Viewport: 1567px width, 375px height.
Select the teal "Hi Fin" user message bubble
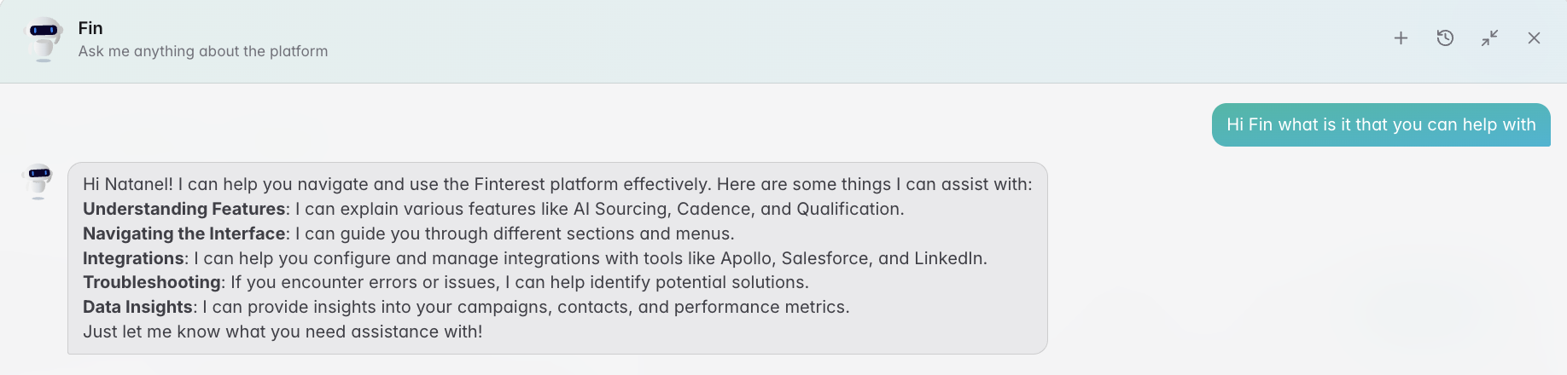tap(1381, 124)
